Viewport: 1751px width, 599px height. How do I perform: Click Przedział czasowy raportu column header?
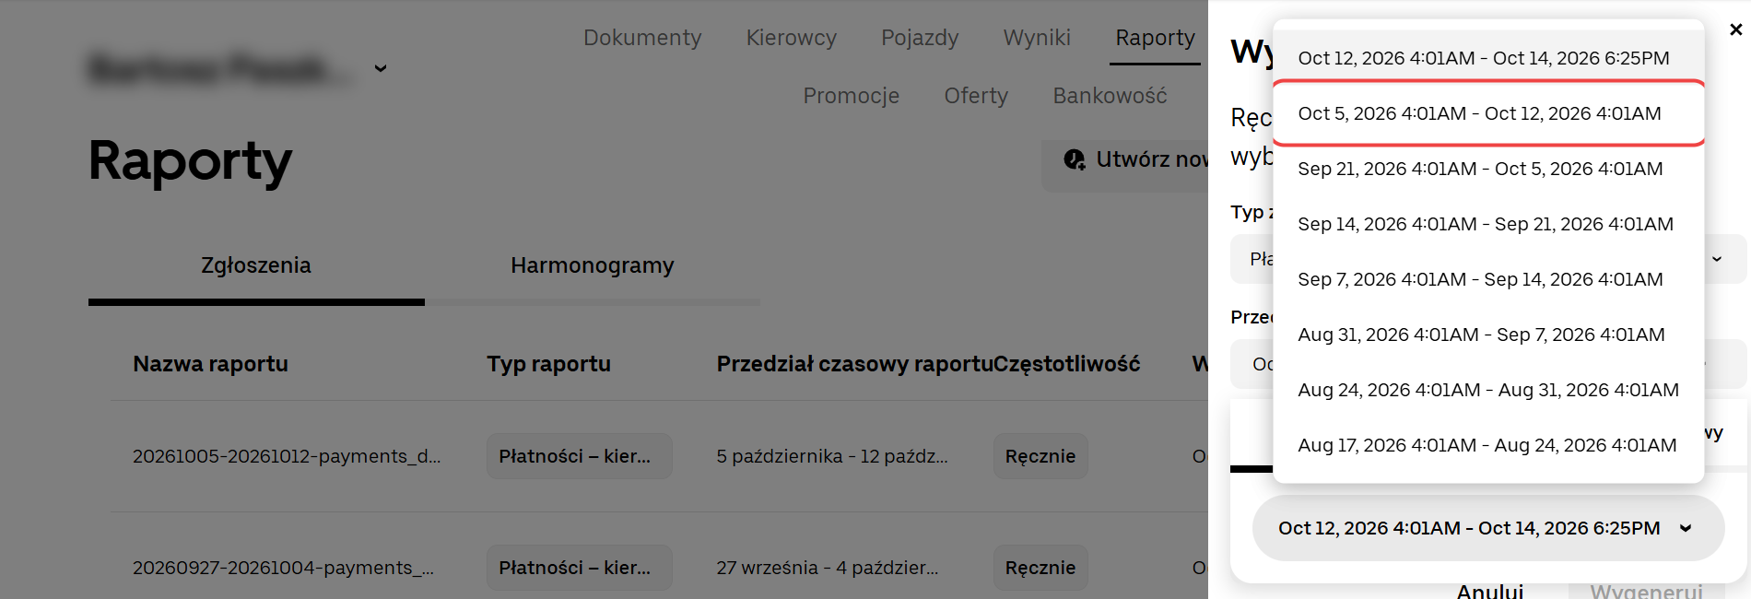coord(854,364)
